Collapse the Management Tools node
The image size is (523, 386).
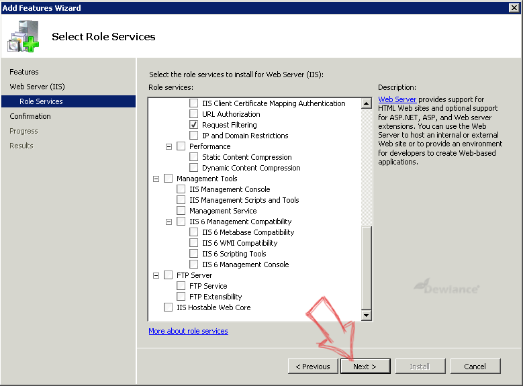pyautogui.click(x=156, y=179)
